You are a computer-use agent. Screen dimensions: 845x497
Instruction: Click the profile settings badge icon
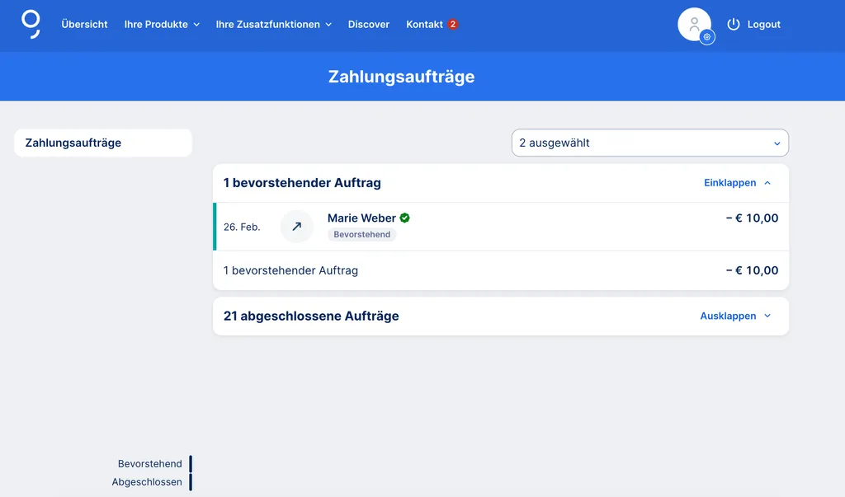pyautogui.click(x=707, y=37)
